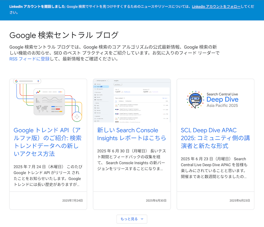Click the 2025年7月24日 footer date
The width and height of the screenshot is (264, 227).
coord(72,200)
